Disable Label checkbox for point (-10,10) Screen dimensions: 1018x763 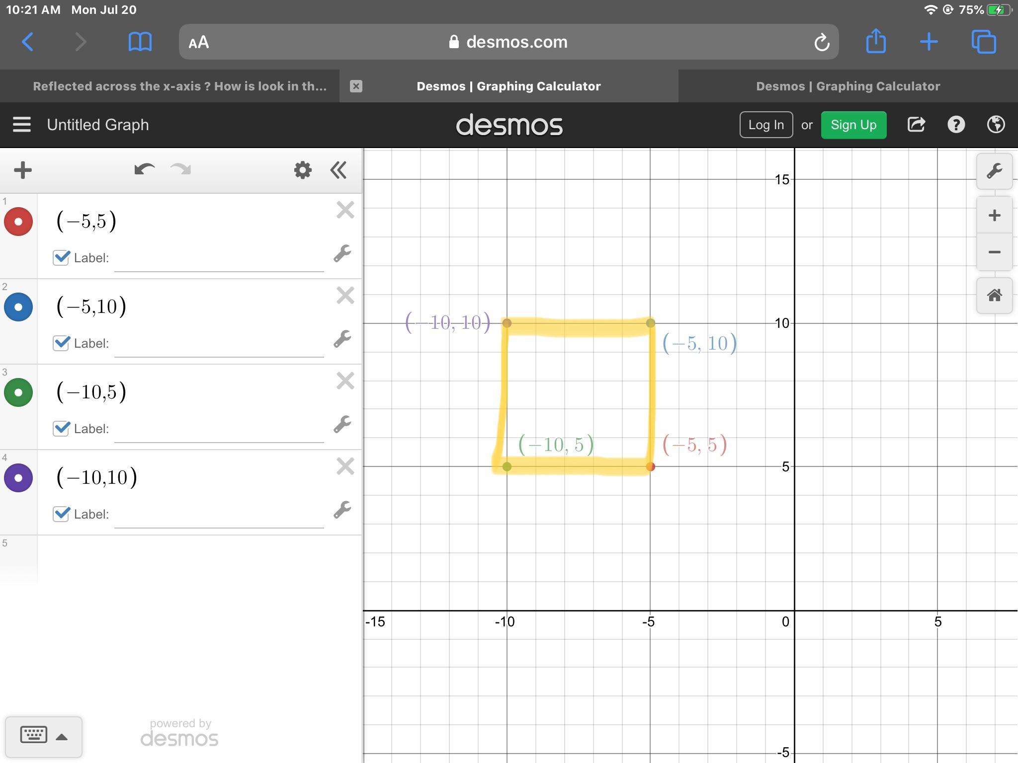pos(61,514)
